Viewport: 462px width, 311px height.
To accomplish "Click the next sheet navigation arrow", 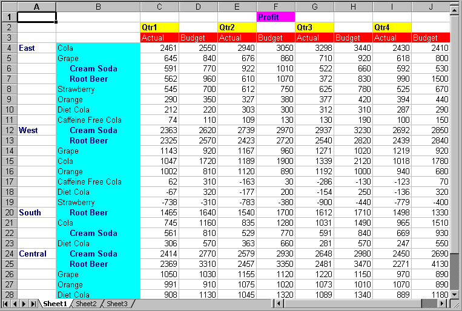I will 25,304.
